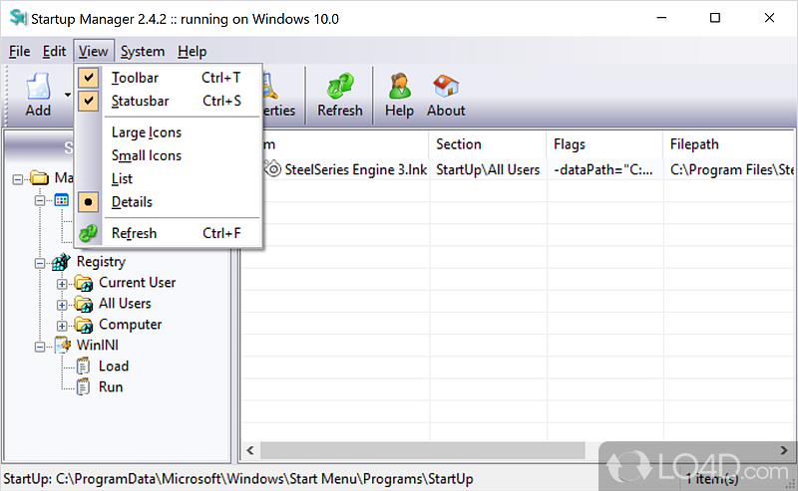Select Computer in the tree
The height and width of the screenshot is (491, 798).
tap(131, 325)
